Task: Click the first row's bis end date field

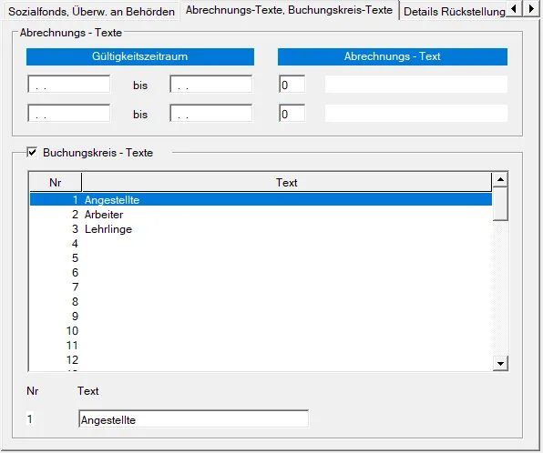Action: [210, 84]
